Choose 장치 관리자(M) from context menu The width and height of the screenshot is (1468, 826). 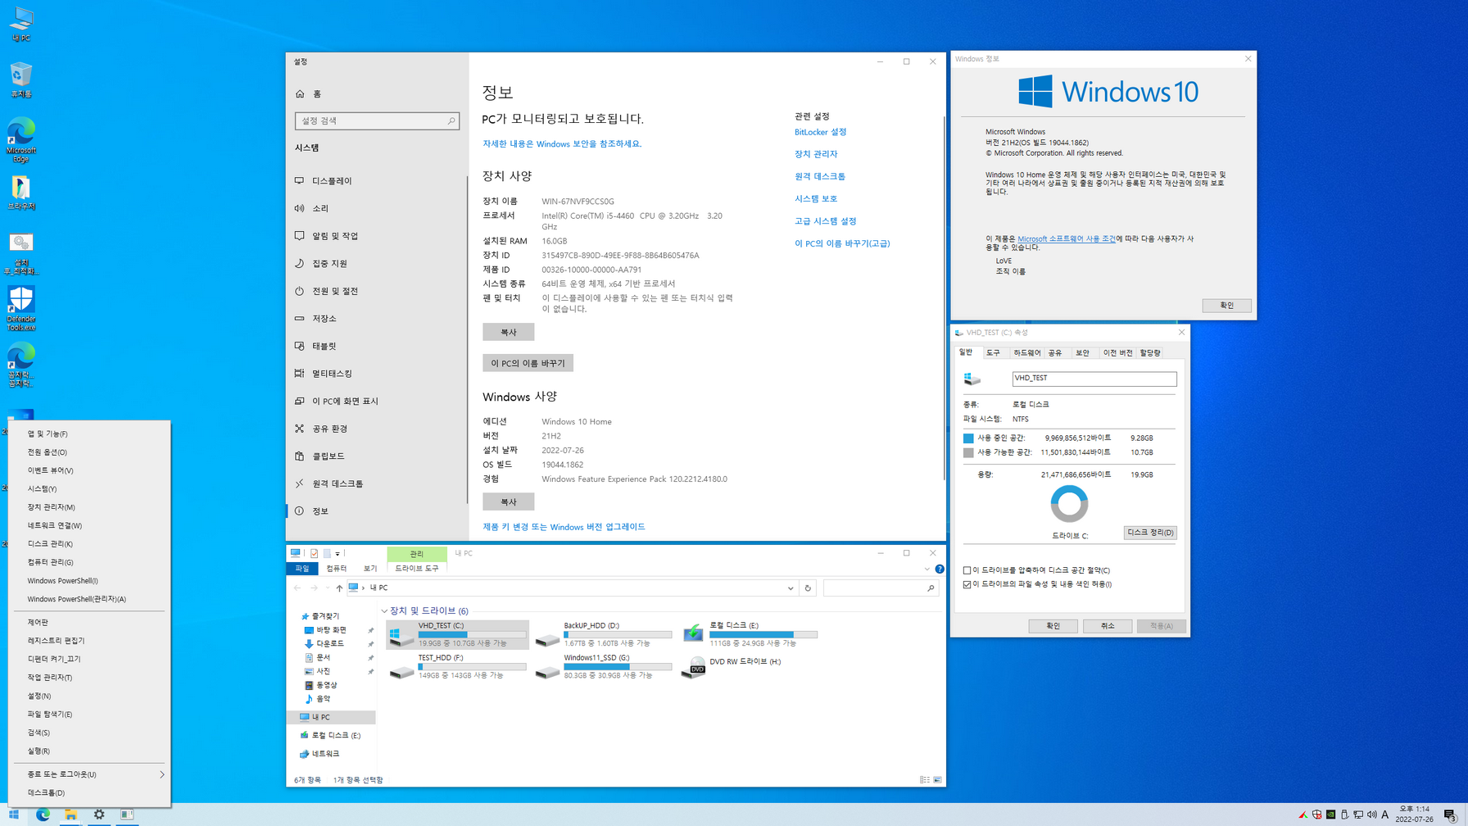coord(89,507)
